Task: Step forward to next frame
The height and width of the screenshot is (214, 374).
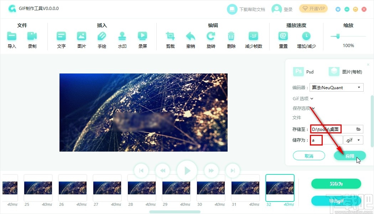Action: (211, 170)
